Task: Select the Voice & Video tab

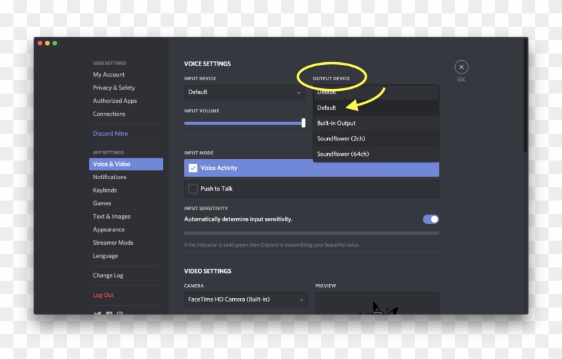Action: tap(126, 164)
